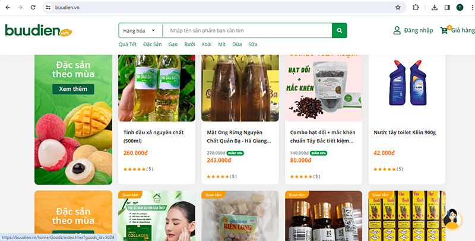This screenshot has width=475, height=241.
Task: Toggle the browser side panel icon
Action: click(447, 7)
